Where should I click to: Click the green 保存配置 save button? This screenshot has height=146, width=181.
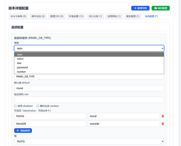click(160, 8)
